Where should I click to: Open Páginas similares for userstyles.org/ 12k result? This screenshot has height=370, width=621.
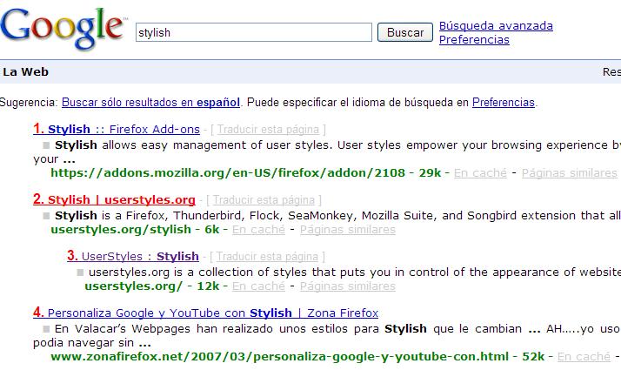click(348, 286)
